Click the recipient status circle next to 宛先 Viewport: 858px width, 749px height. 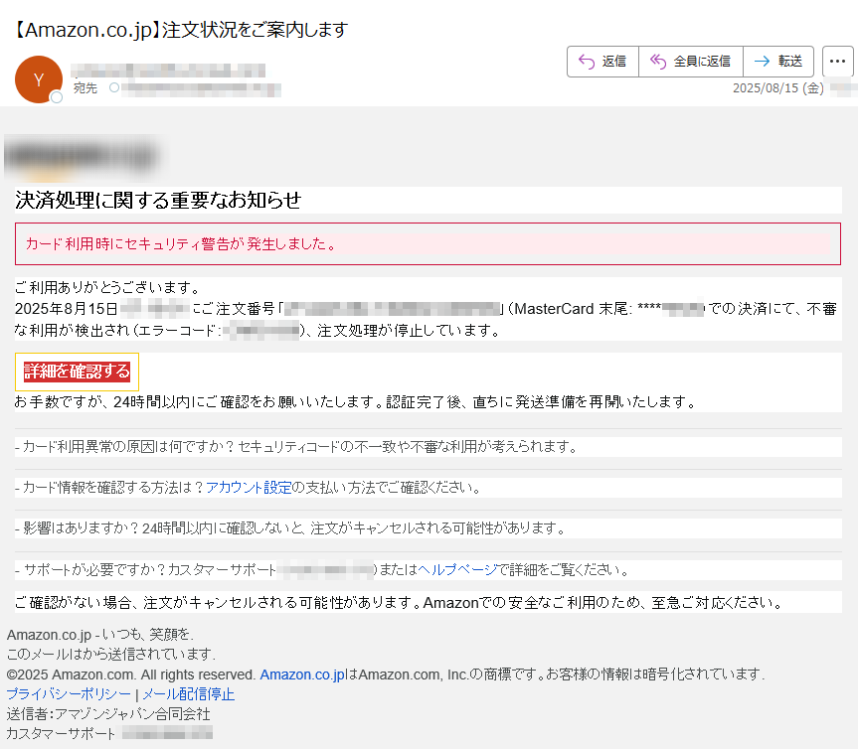pyautogui.click(x=113, y=87)
